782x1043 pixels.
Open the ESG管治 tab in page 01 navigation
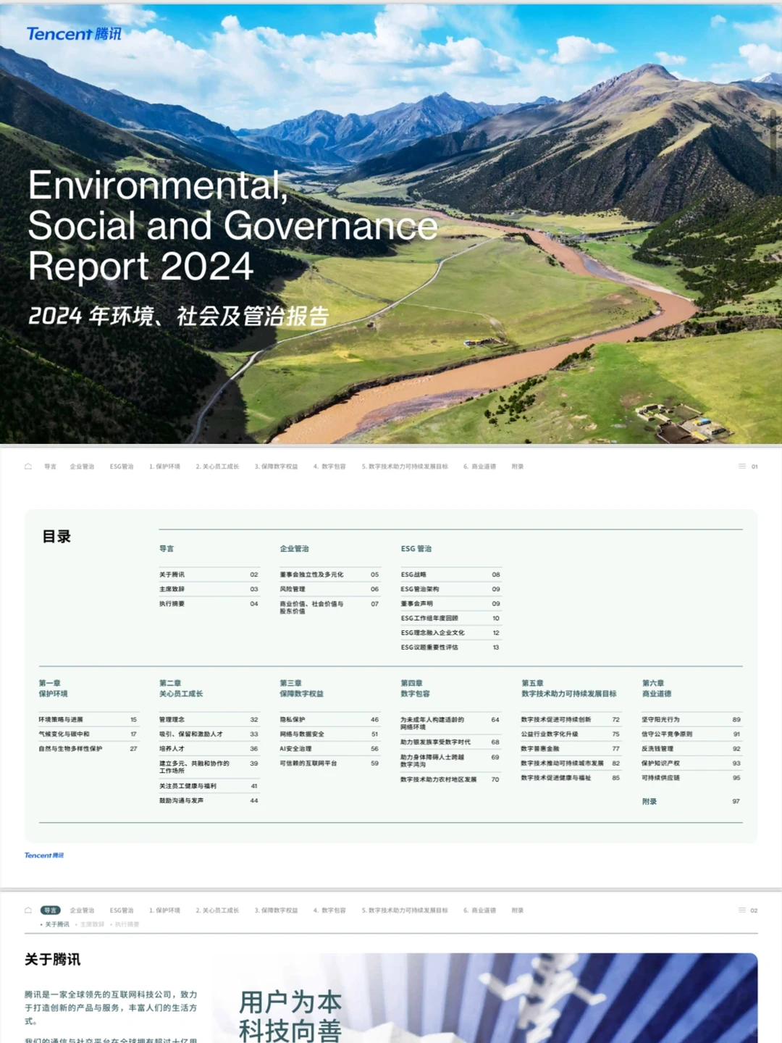[x=122, y=466]
